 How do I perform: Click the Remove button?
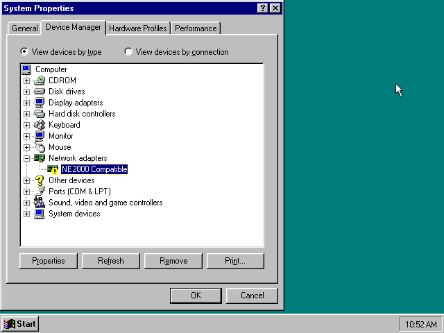173,261
